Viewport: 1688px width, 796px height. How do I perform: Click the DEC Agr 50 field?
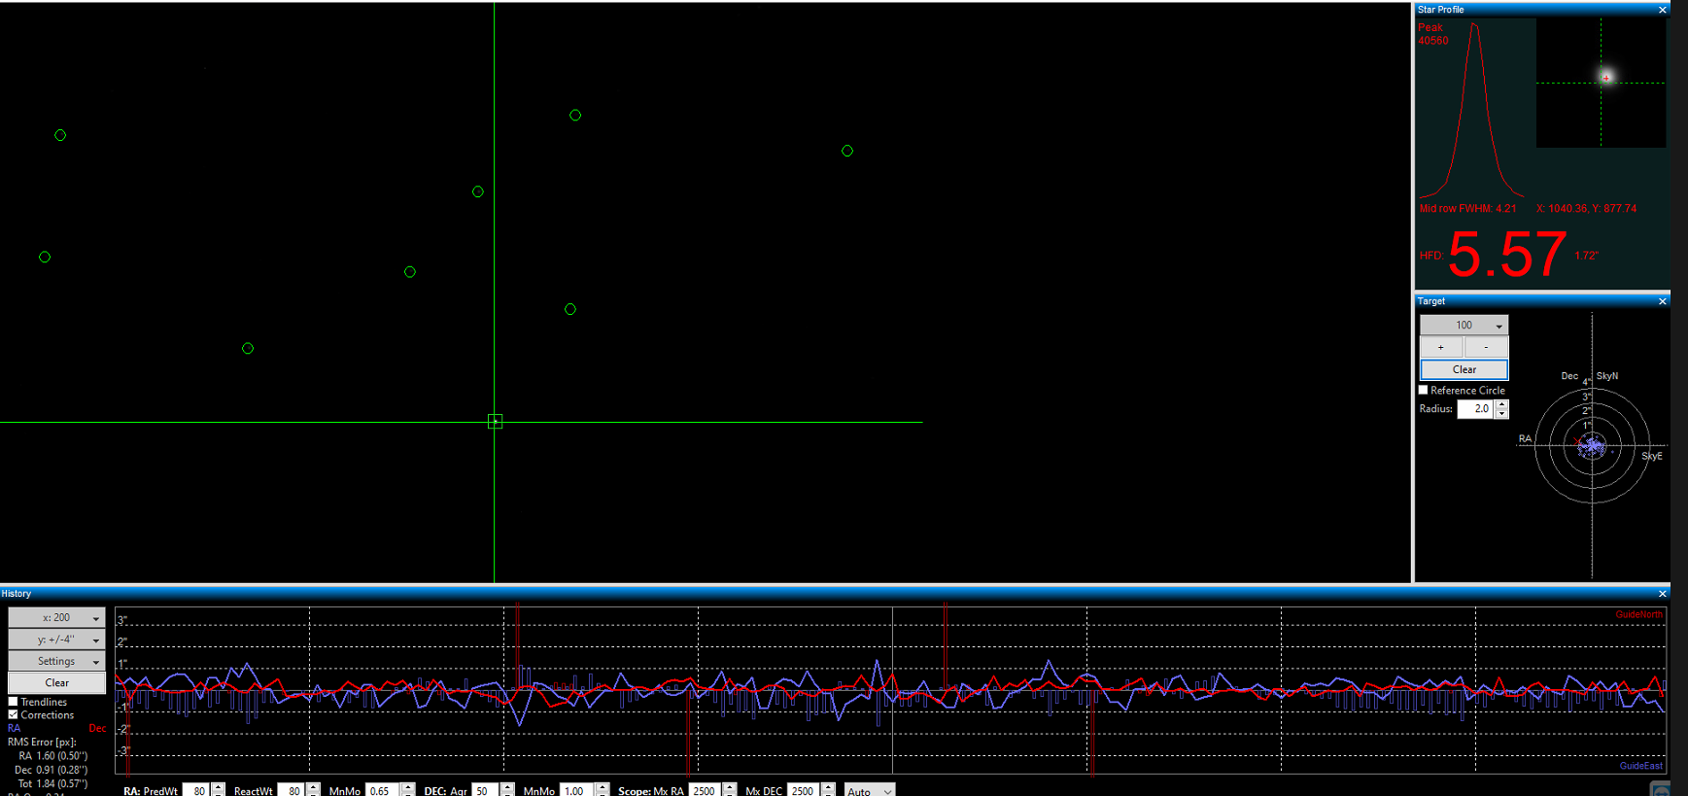[485, 791]
